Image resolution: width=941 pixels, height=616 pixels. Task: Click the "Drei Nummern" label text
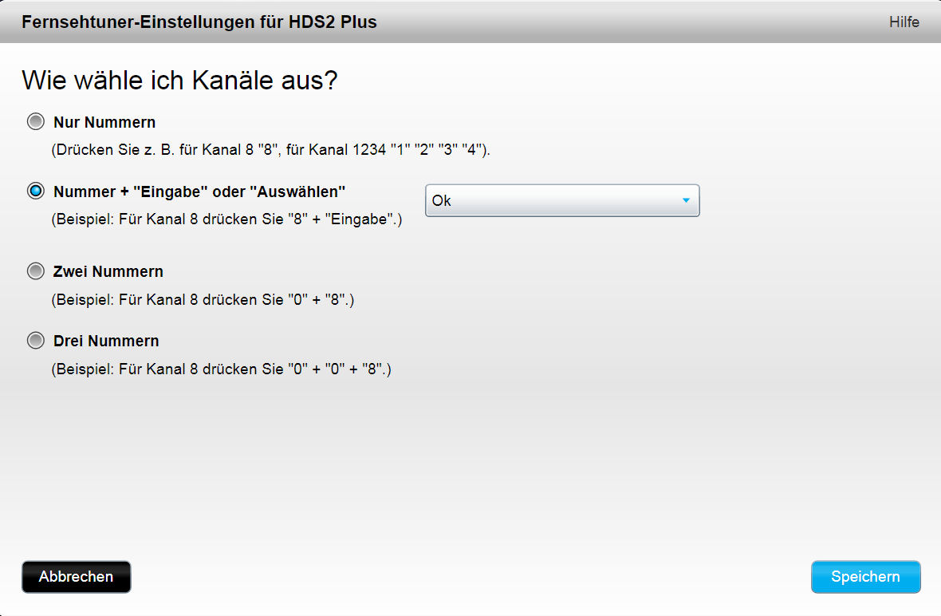tap(106, 341)
